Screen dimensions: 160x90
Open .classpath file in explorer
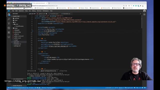point(17,30)
